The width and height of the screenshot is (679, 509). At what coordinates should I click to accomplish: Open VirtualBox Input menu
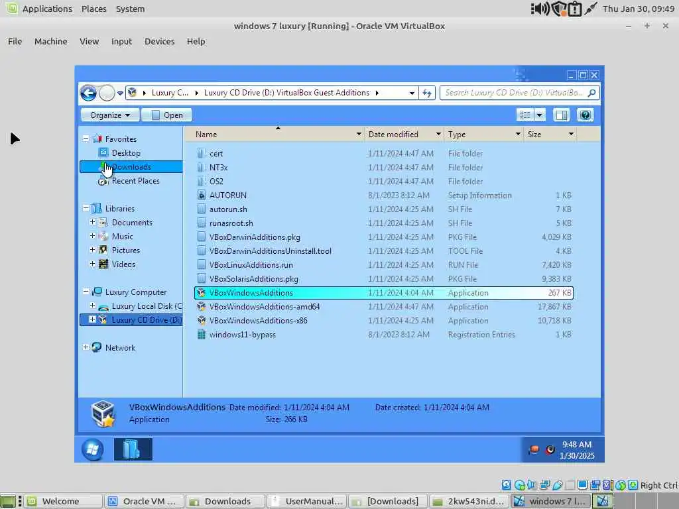[x=121, y=41]
